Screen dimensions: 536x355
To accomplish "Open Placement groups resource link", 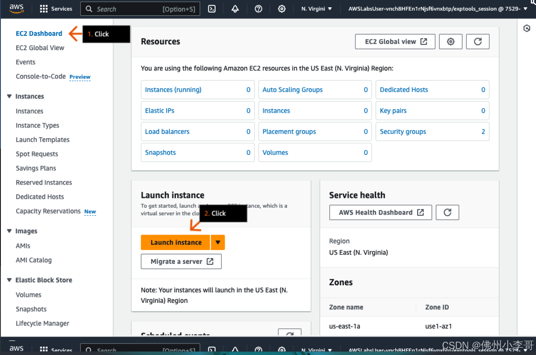I will click(289, 131).
